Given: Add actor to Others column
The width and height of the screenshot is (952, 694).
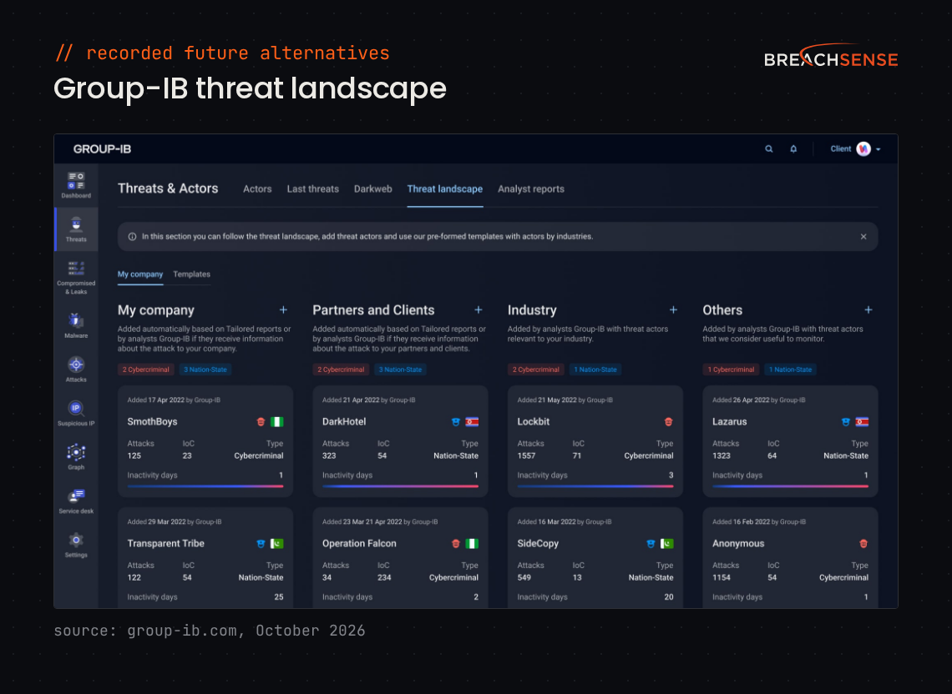Looking at the screenshot, I should (868, 310).
